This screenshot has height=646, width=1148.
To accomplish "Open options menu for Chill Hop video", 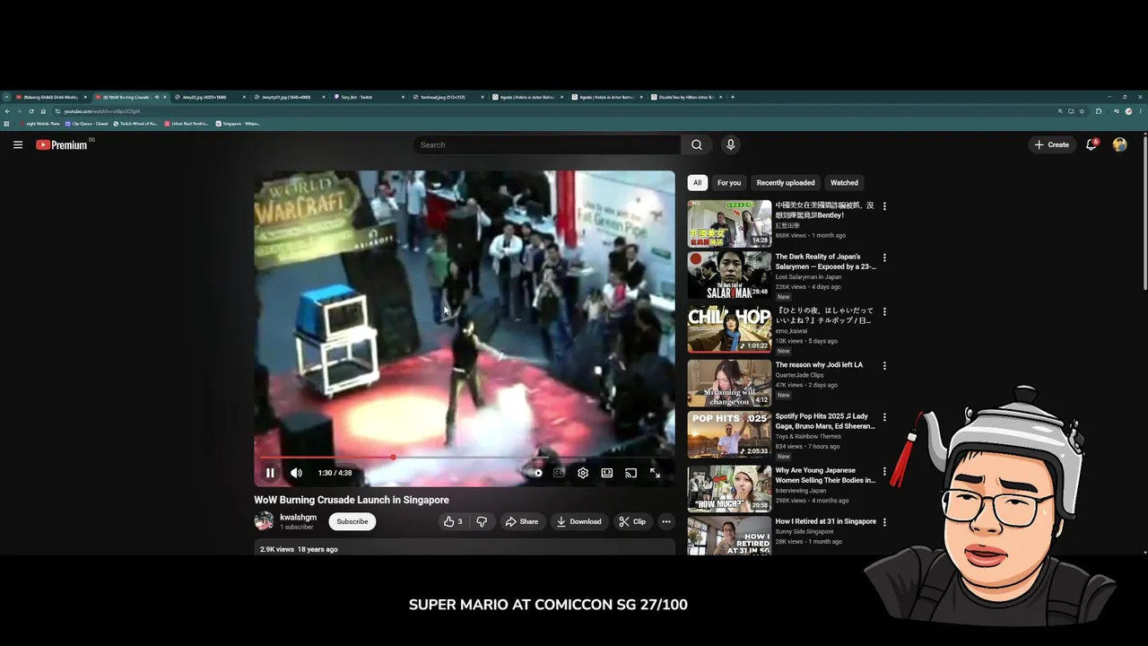I will tap(884, 312).
